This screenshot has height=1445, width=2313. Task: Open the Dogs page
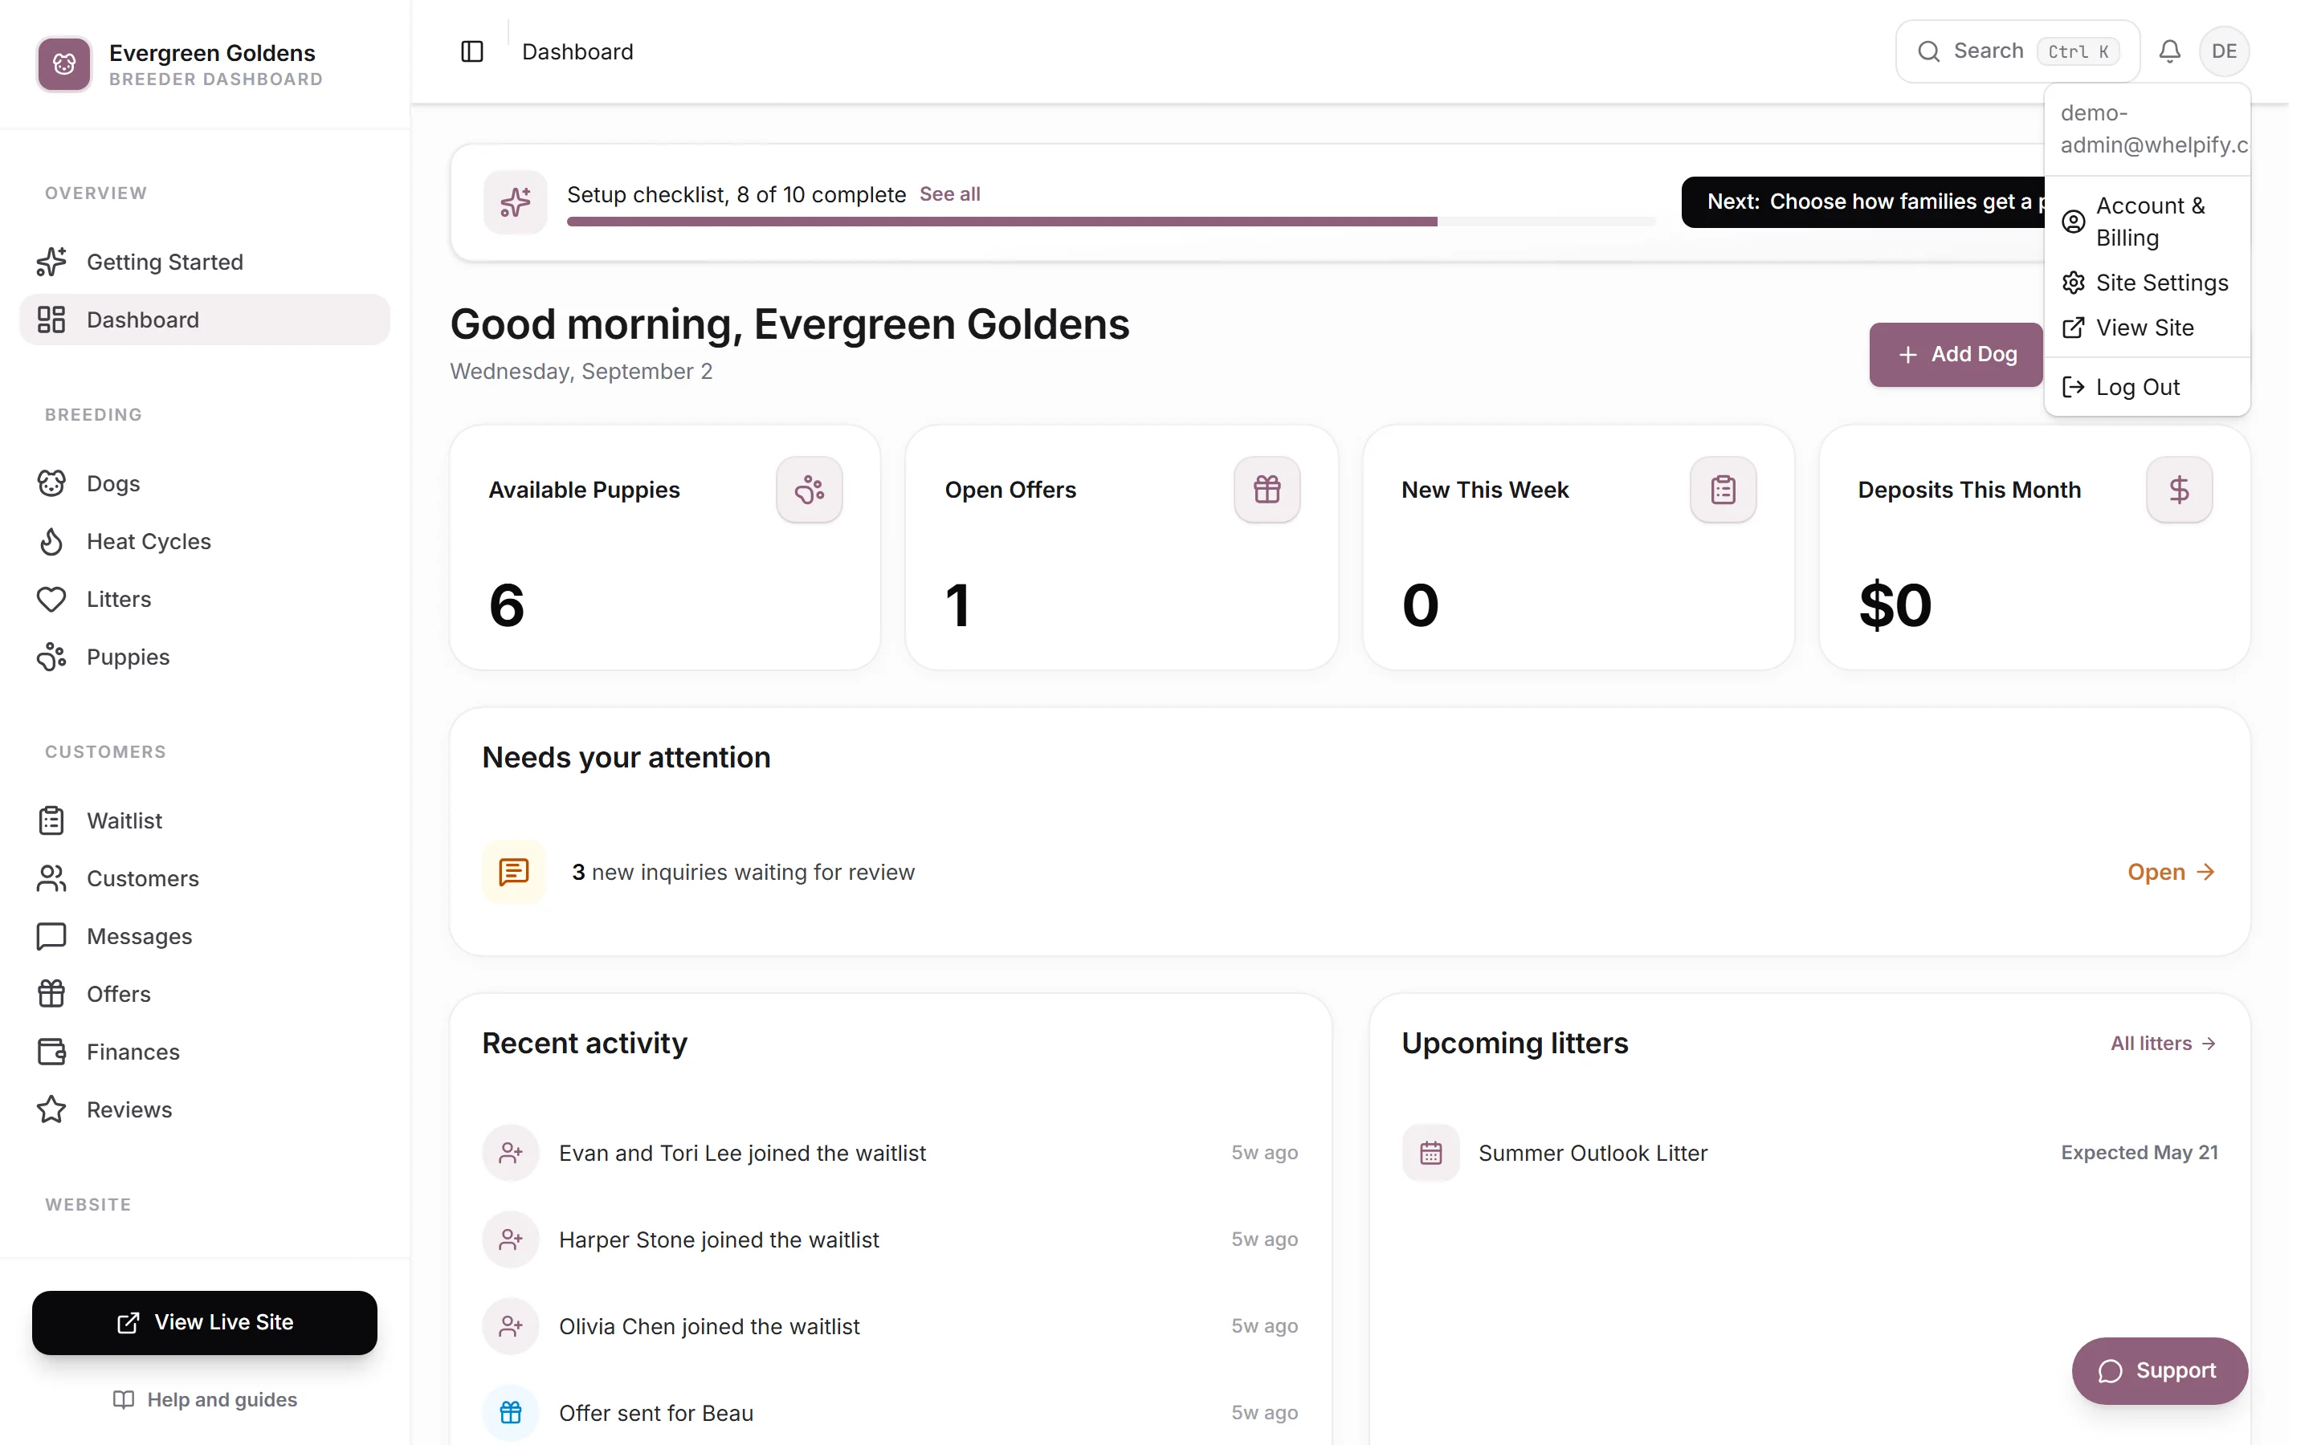tap(205, 483)
